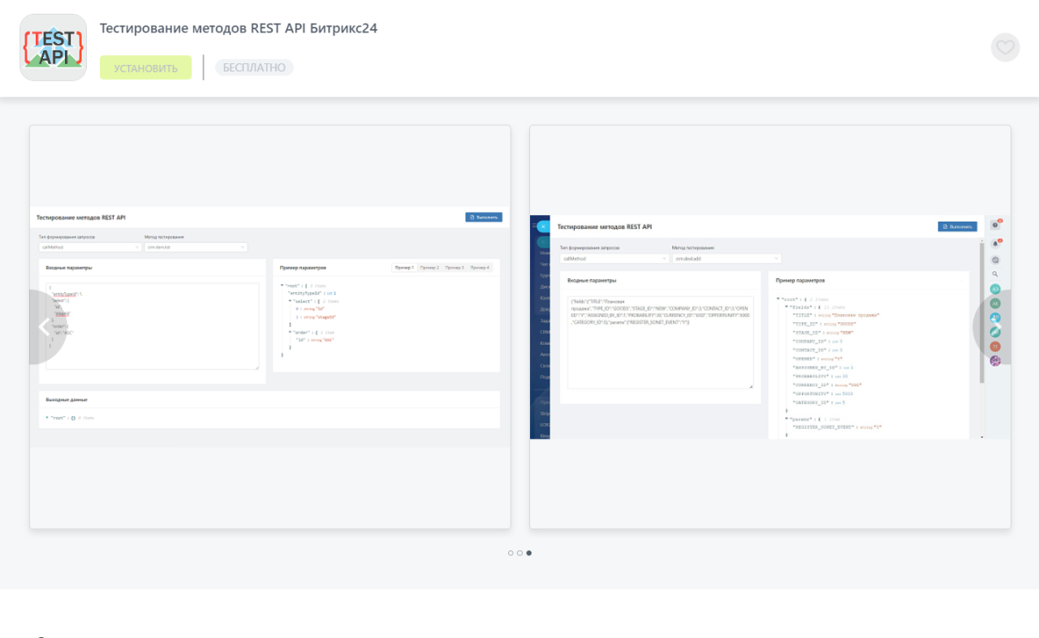Click the left carousel navigation arrow

[45, 327]
